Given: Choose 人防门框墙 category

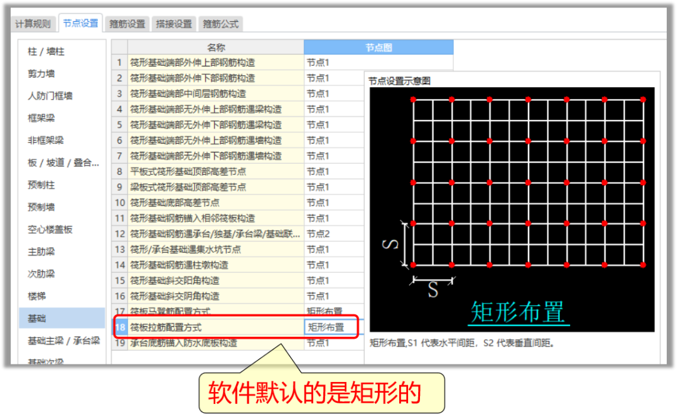Looking at the screenshot, I should click(x=50, y=95).
